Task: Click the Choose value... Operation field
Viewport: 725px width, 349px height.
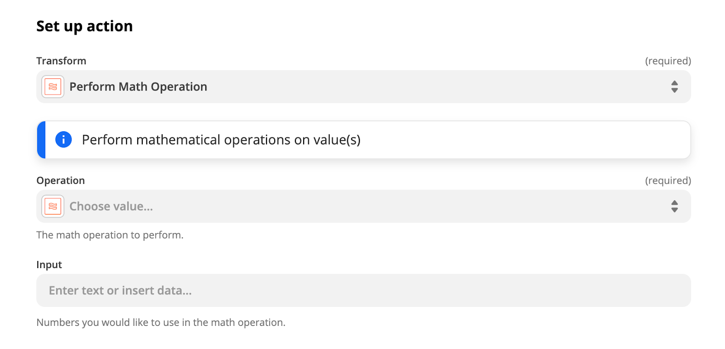Action: pos(363,206)
